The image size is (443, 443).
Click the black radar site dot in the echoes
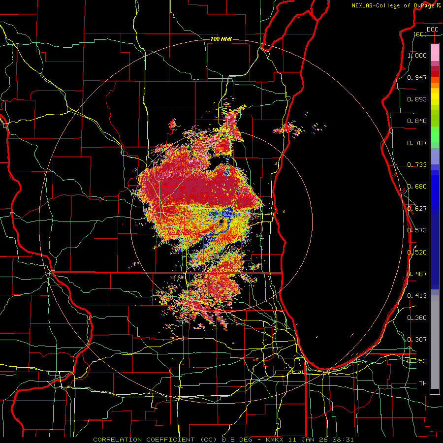point(221,221)
